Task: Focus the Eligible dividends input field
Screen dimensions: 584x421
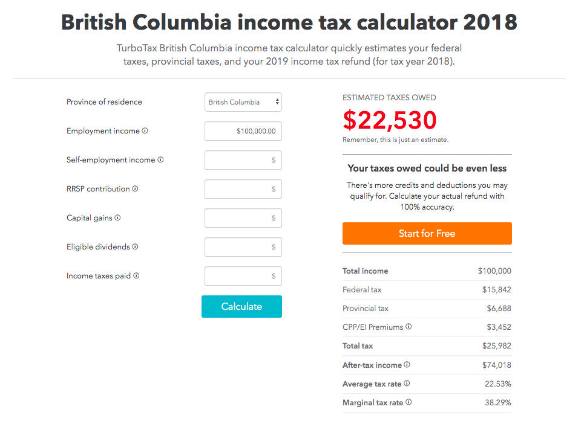Action: point(243,247)
